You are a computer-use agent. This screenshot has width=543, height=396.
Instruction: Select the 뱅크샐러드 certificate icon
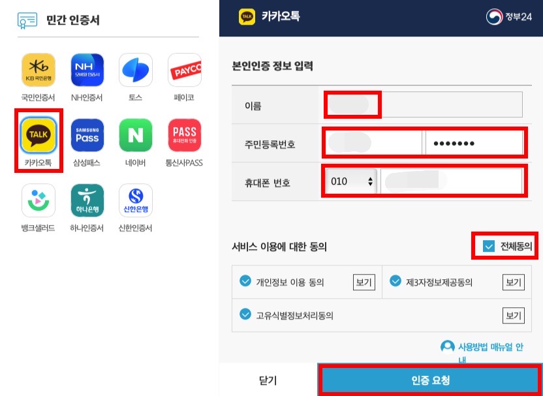[x=39, y=200]
